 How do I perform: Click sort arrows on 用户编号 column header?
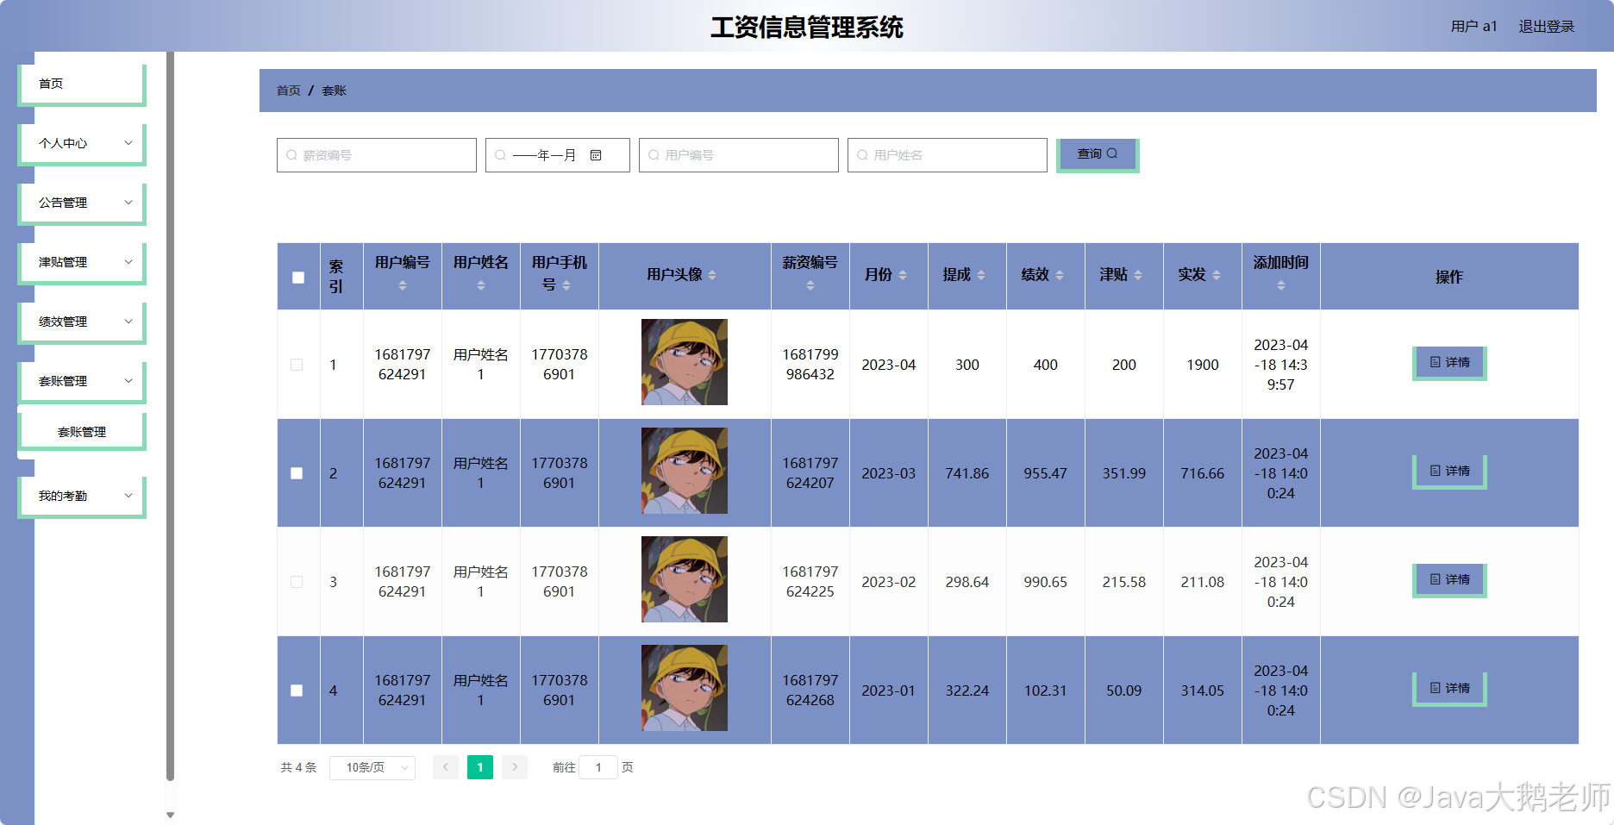click(403, 285)
